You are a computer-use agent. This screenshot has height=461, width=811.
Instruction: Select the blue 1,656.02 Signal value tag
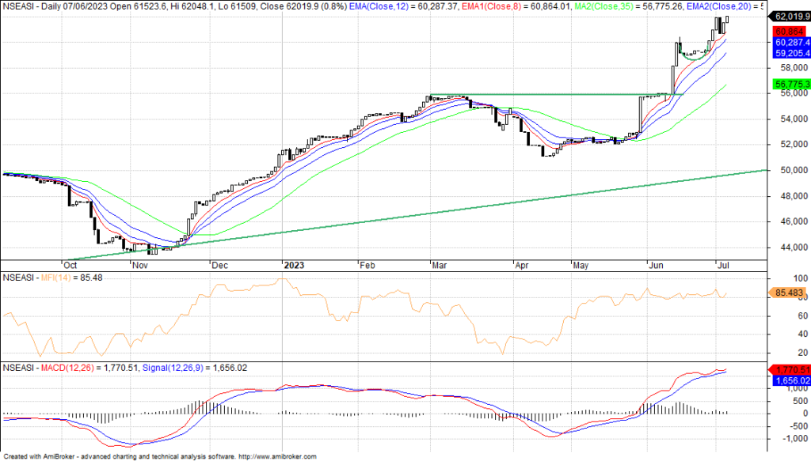(x=788, y=380)
